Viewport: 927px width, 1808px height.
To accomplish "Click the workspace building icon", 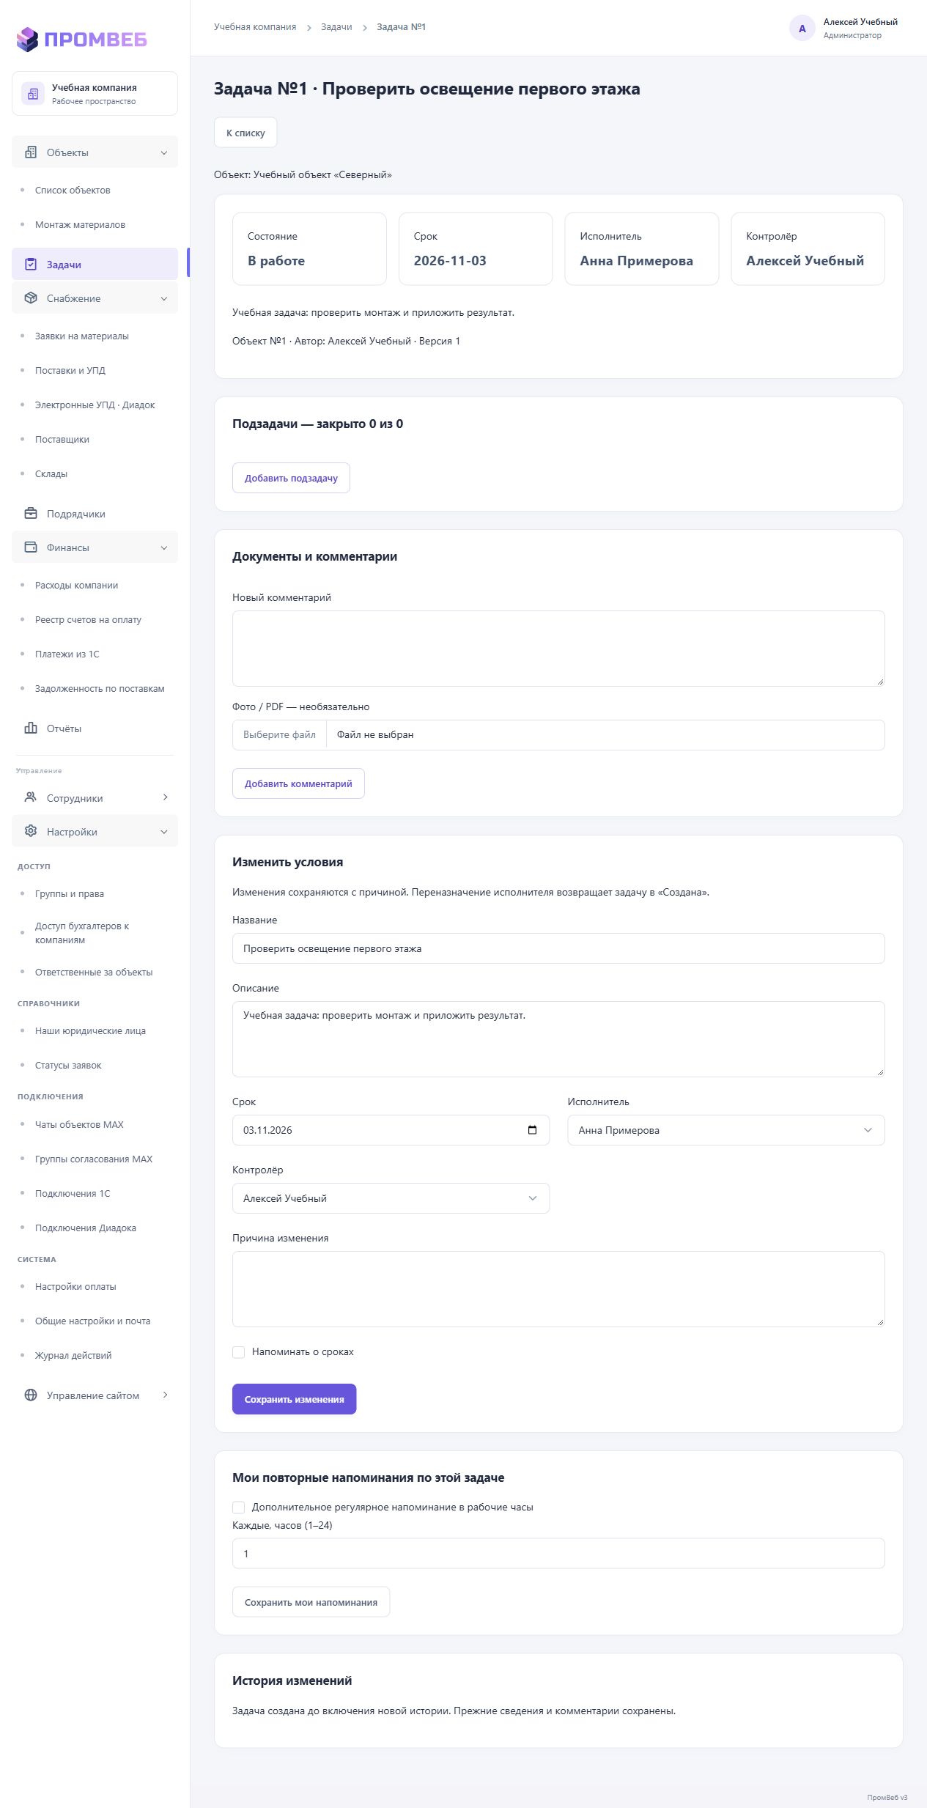I will click(33, 94).
